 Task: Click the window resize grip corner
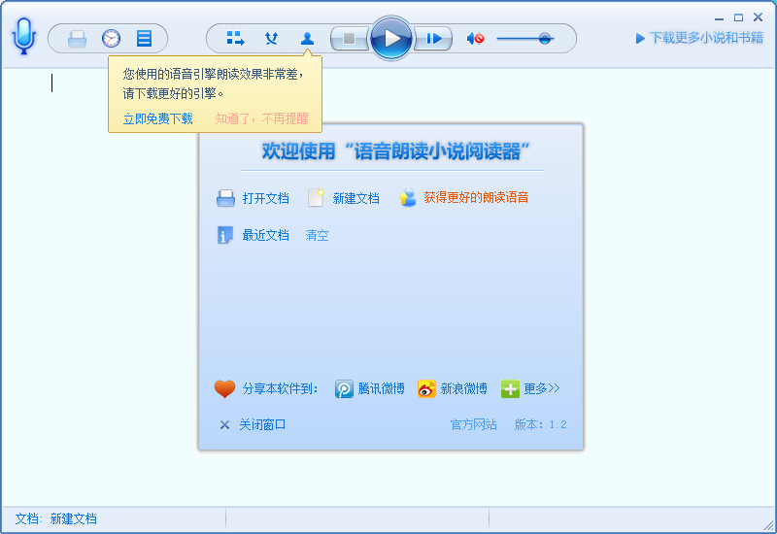[x=769, y=525]
